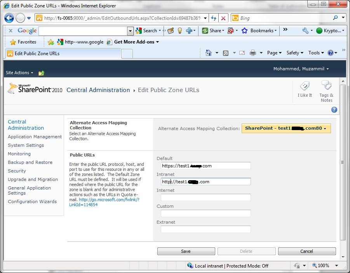Open Central Administration in left navigation
The width and height of the screenshot is (350, 273).
click(26, 125)
